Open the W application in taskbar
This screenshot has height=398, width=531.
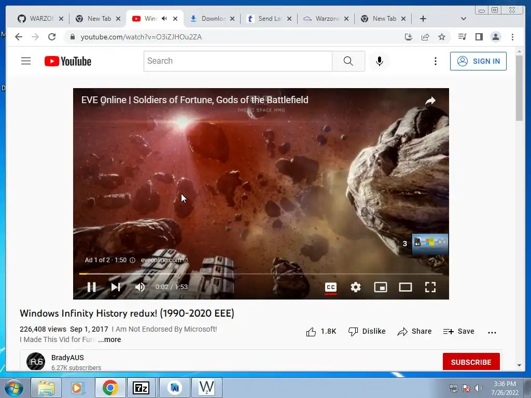[x=206, y=388]
